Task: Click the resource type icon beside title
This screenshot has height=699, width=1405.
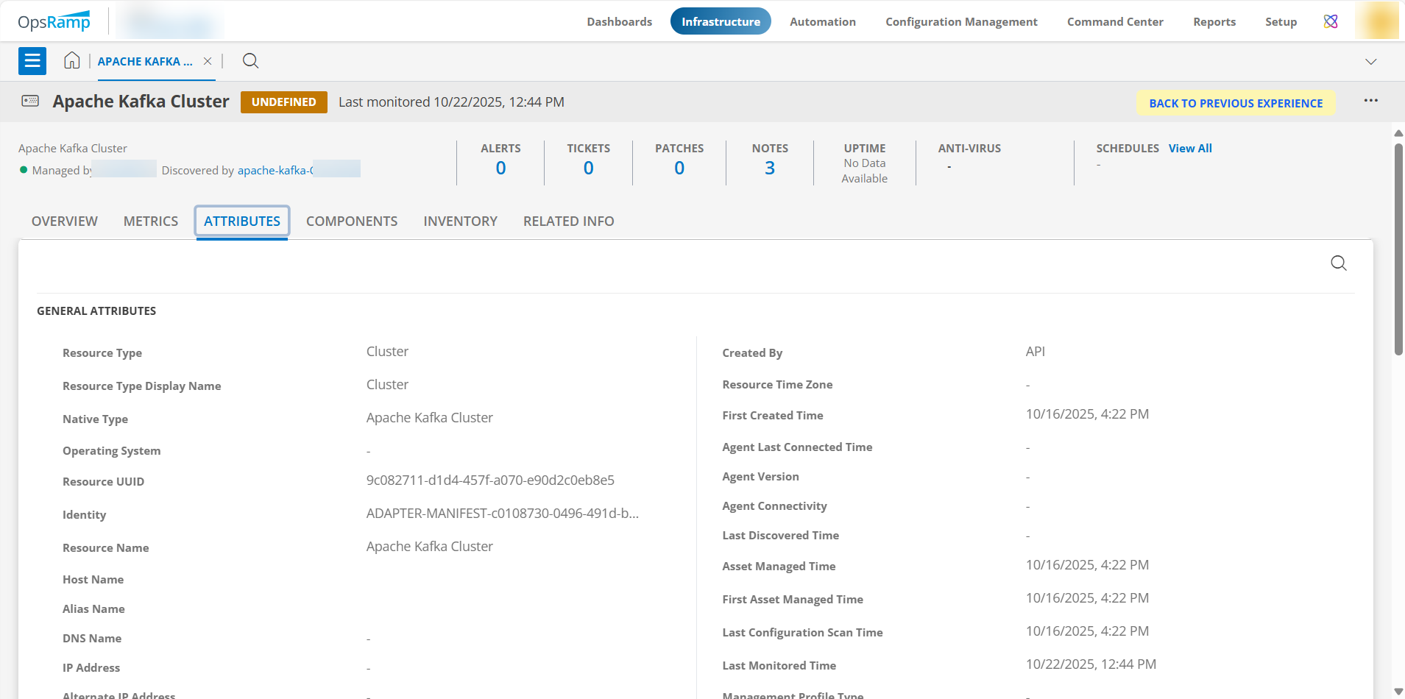Action: tap(30, 101)
